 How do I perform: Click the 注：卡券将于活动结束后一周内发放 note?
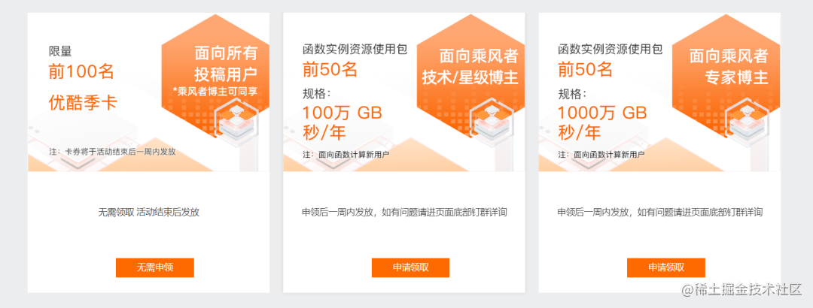112,152
